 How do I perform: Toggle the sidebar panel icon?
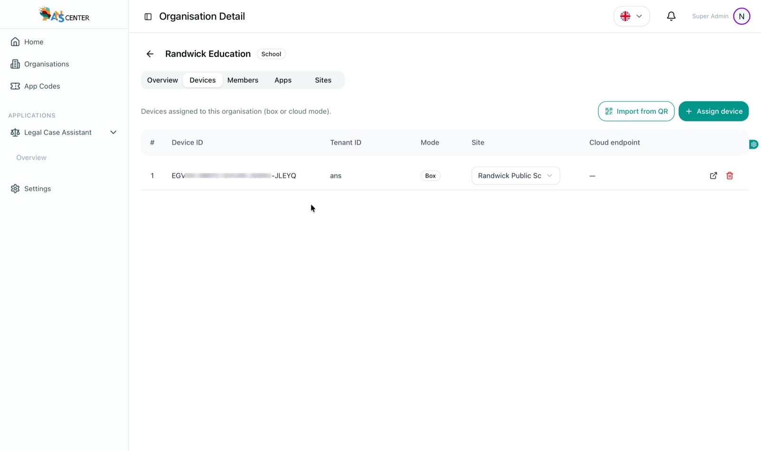click(148, 17)
